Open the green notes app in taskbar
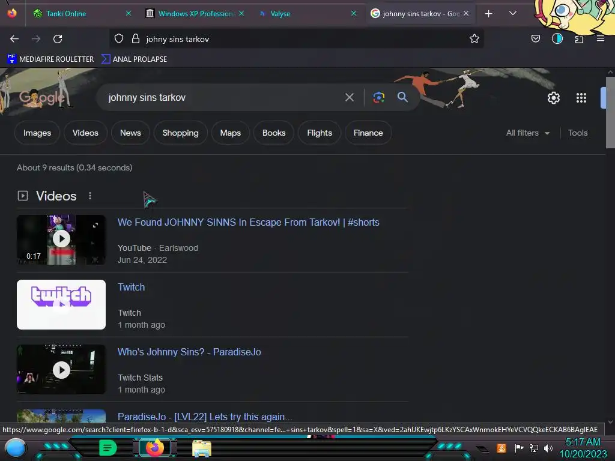This screenshot has width=615, height=461. [108, 448]
